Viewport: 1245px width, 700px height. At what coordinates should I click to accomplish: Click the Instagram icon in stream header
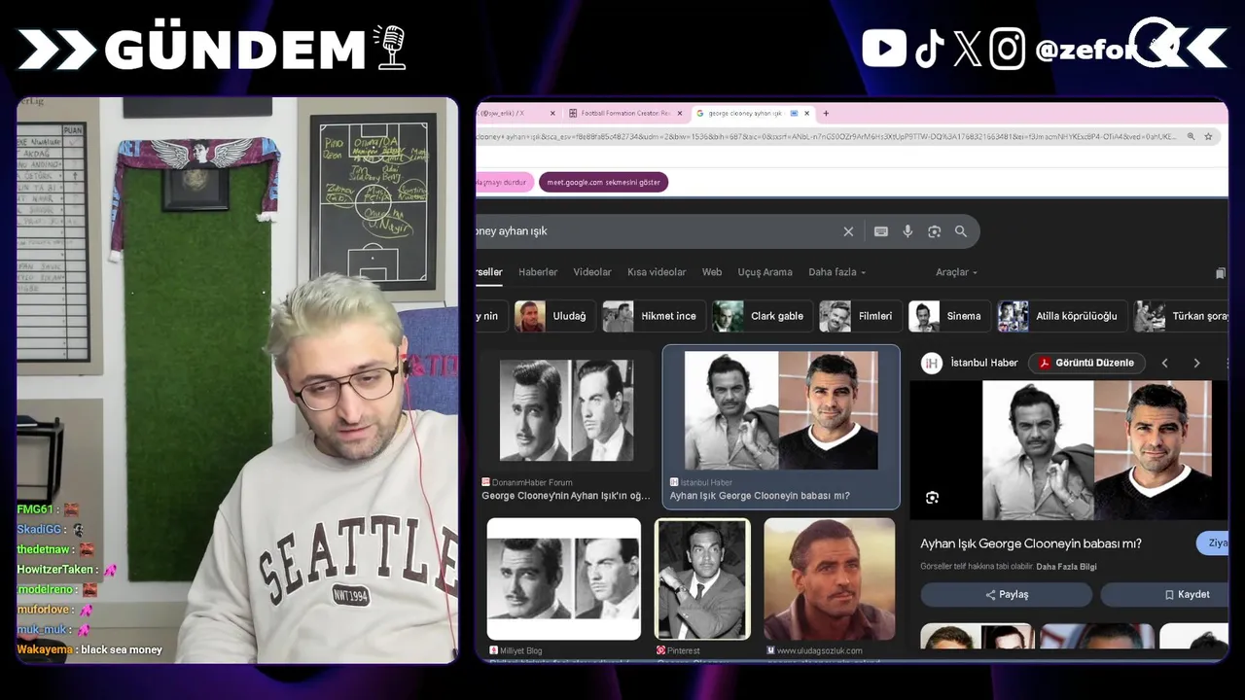click(x=1008, y=49)
